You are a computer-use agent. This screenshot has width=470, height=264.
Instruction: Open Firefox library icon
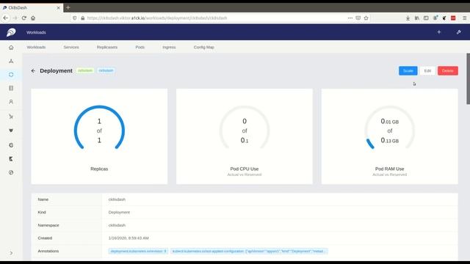tap(417, 18)
